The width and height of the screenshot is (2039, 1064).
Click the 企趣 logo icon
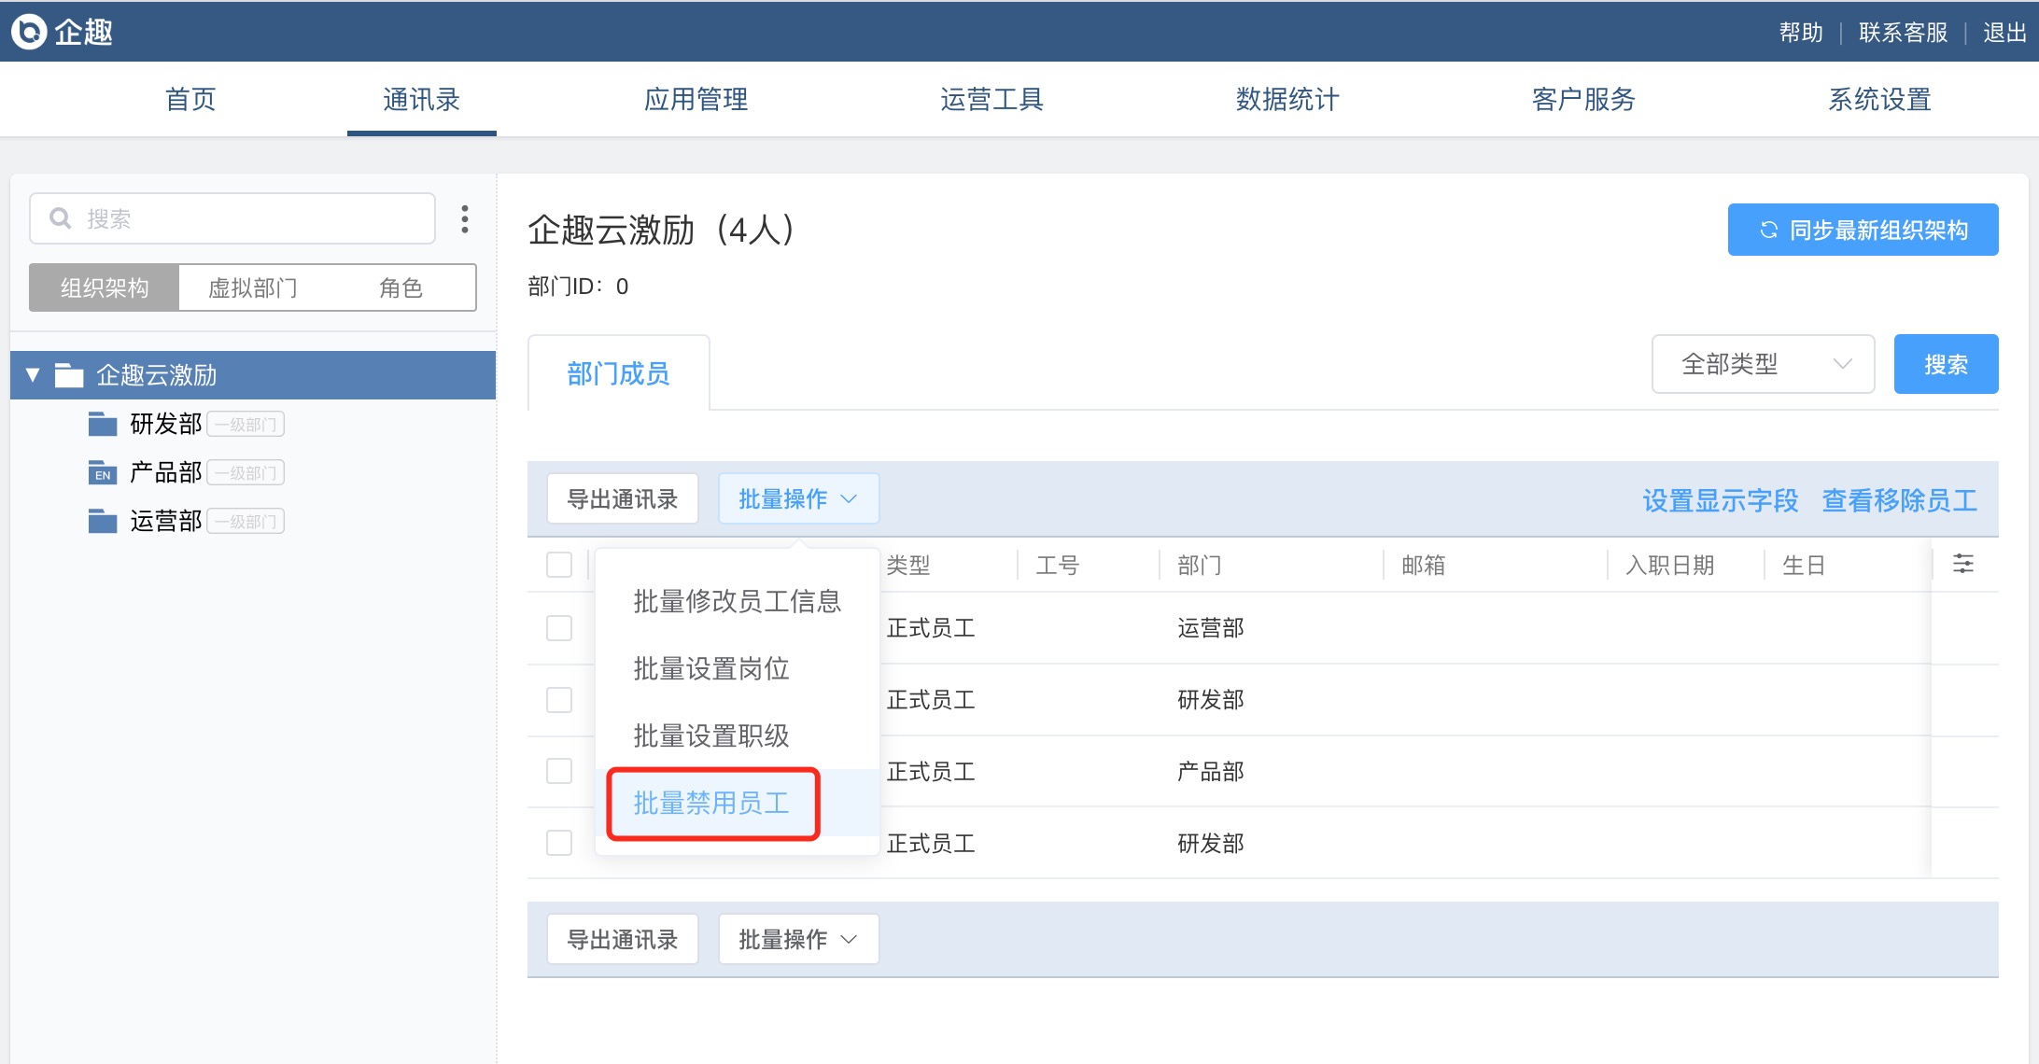point(29,32)
